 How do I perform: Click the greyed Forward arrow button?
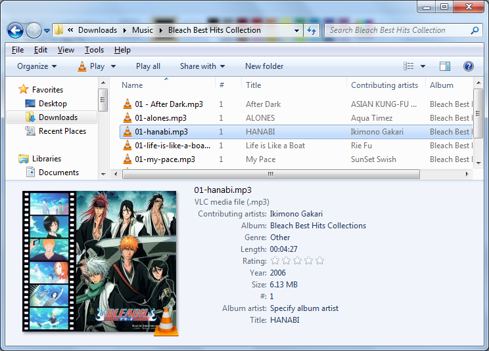click(34, 30)
